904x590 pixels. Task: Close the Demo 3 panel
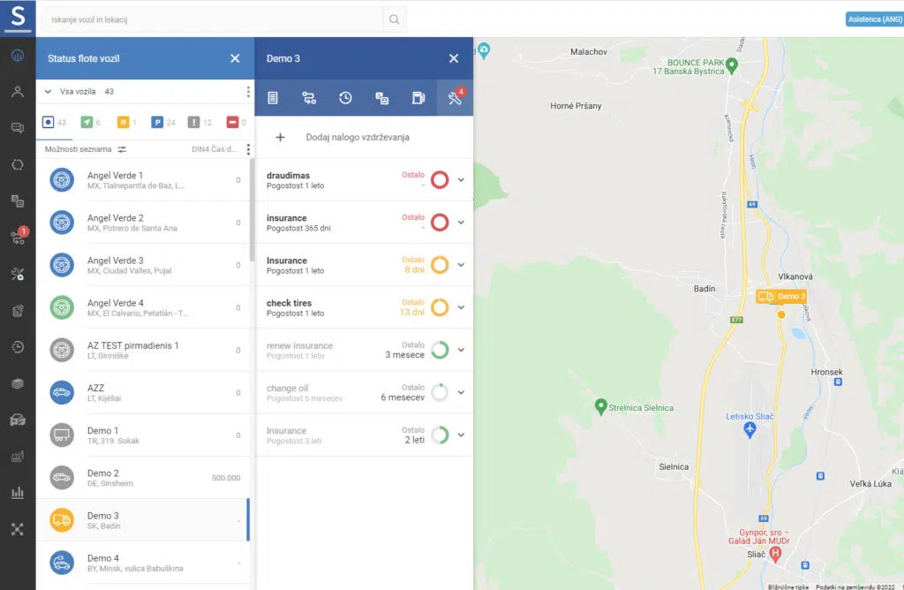click(x=454, y=58)
